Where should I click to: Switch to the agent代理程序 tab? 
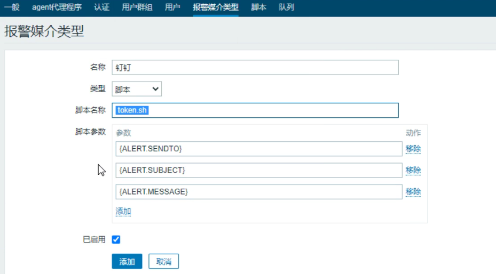tap(57, 7)
